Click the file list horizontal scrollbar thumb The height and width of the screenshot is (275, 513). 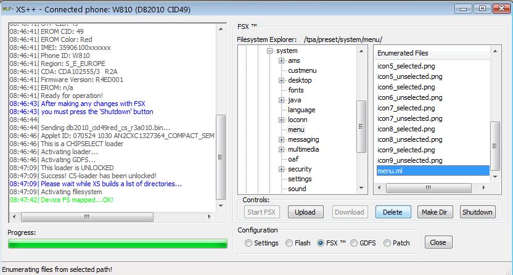(429, 187)
